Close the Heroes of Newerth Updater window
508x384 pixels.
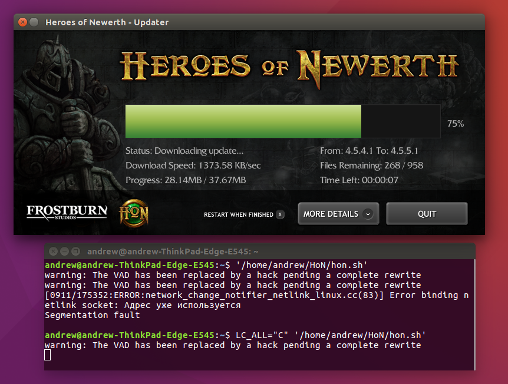22,22
